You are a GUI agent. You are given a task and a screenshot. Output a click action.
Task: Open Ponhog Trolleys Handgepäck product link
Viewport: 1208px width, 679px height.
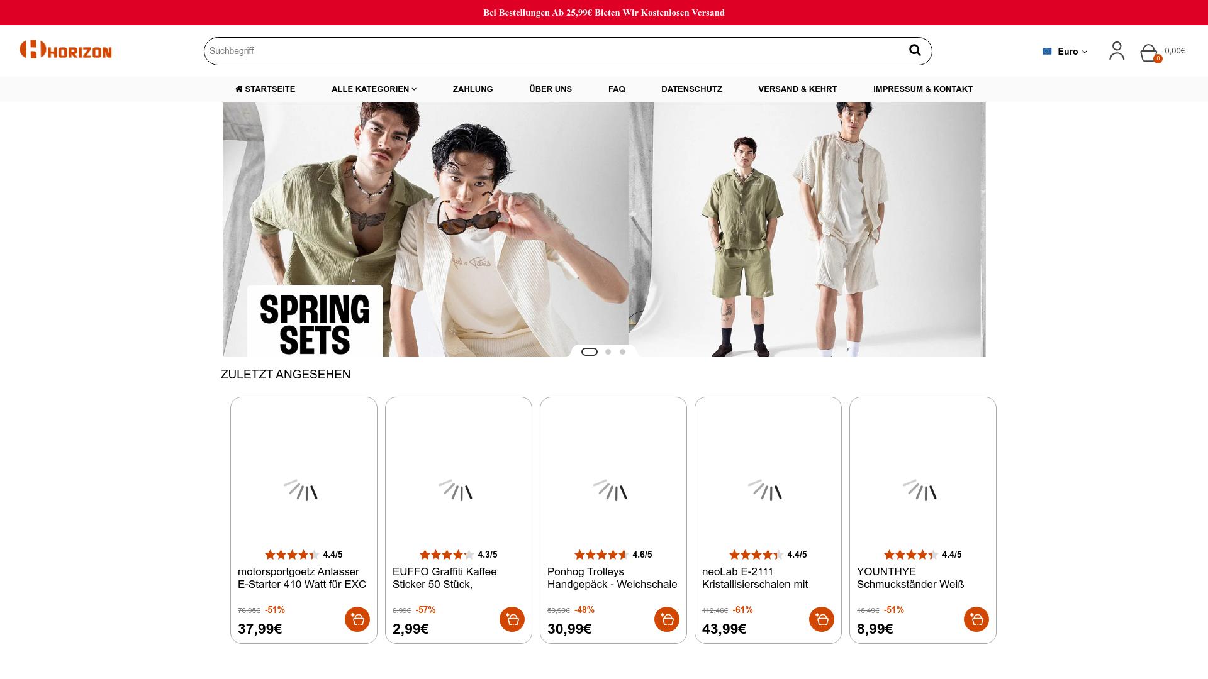pos(612,578)
